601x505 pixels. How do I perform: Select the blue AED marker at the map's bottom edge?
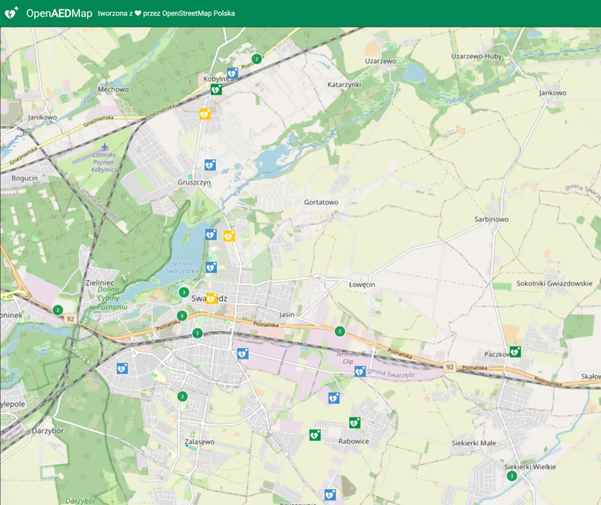[330, 494]
